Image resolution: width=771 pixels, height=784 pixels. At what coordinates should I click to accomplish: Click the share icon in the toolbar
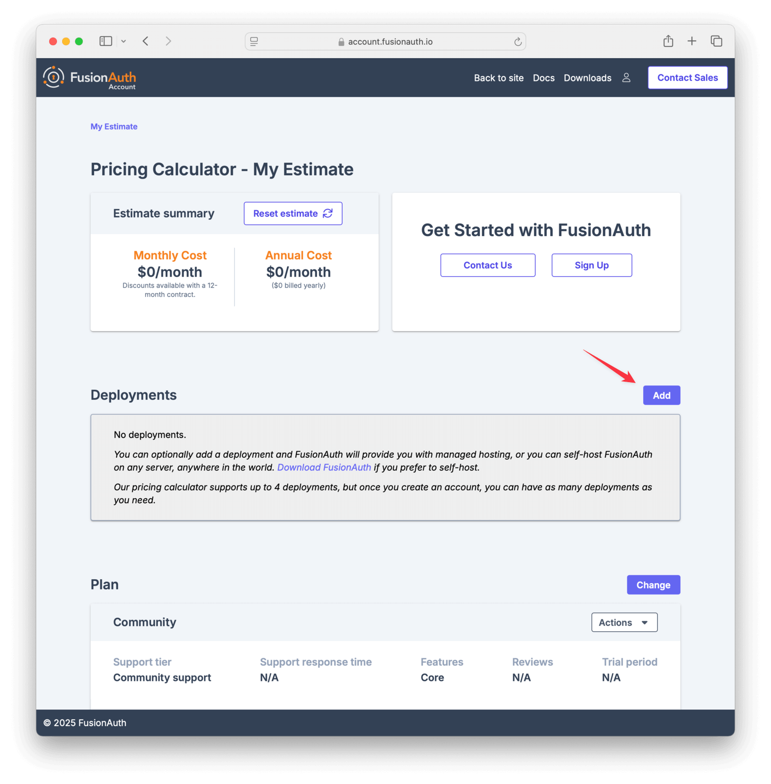[x=668, y=41]
